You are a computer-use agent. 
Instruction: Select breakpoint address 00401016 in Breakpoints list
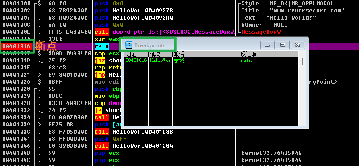pyautogui.click(x=136, y=61)
